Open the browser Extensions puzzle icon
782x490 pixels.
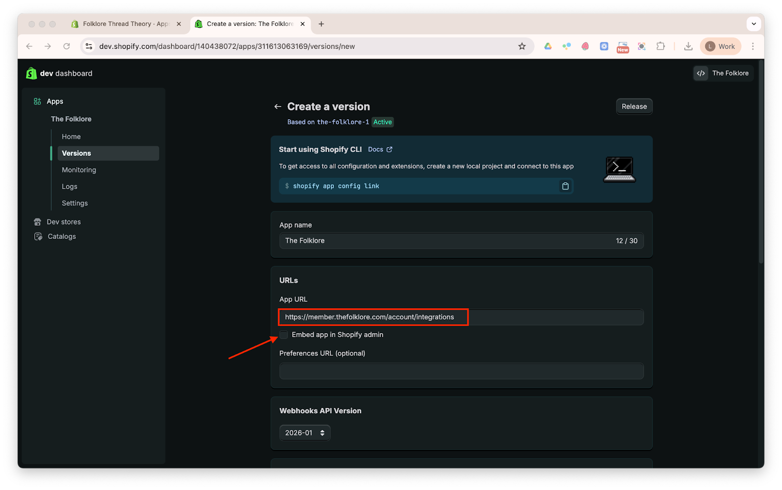point(660,46)
